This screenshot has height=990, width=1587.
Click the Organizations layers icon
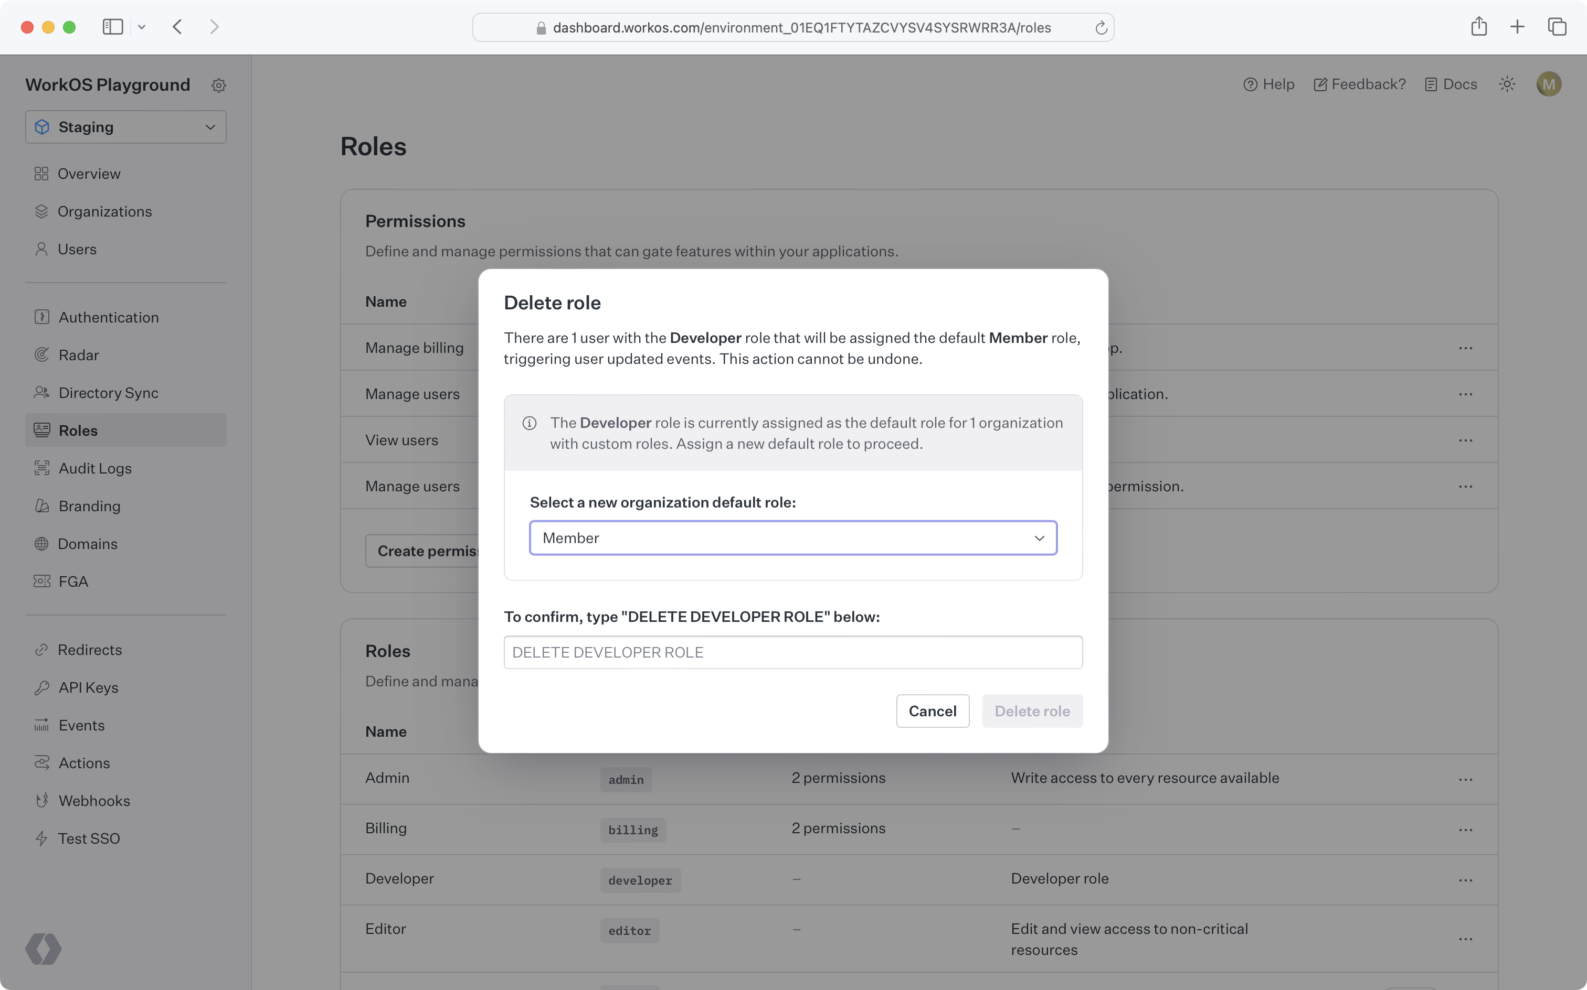pyautogui.click(x=41, y=211)
